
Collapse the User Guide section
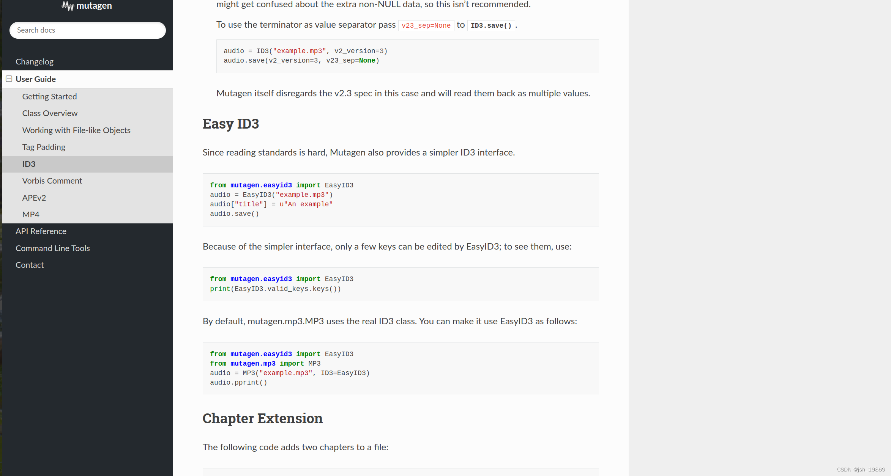[9, 79]
